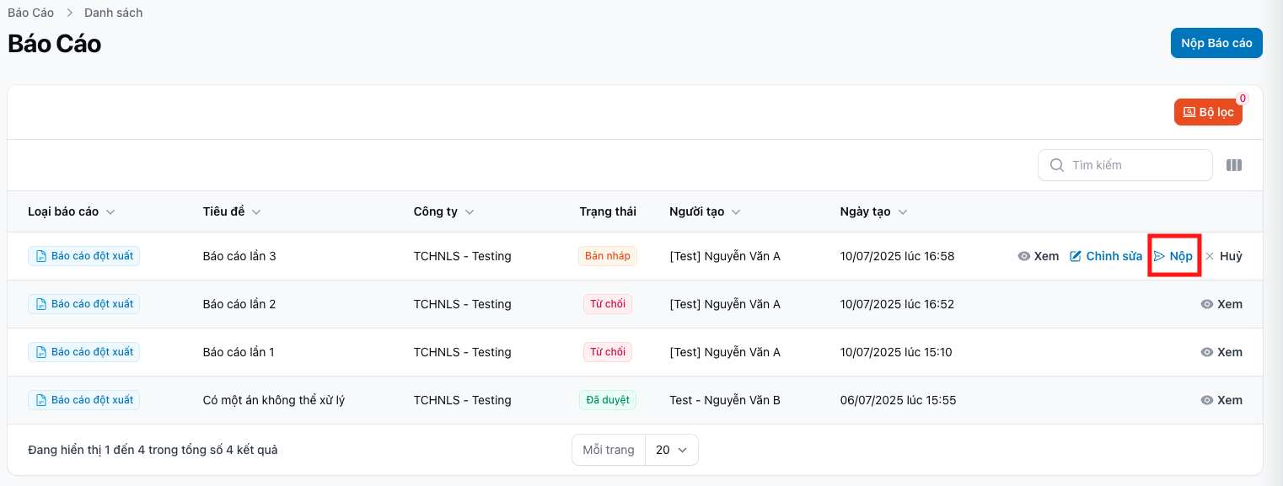
Task: Focus the Tìm kiếm search field
Action: coord(1134,165)
